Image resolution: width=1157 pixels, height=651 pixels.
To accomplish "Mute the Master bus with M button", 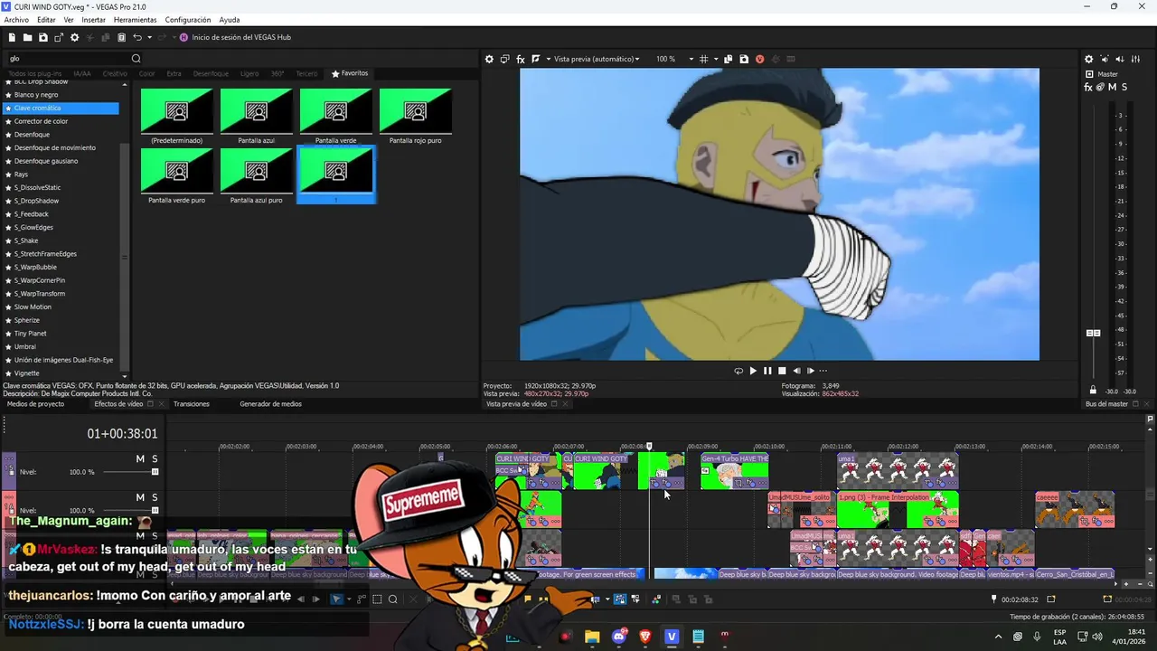I will point(1113,87).
